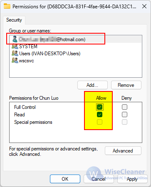The height and width of the screenshot is (187, 151).
Task: Check Deny box for Full Control
Action: (x=124, y=107)
